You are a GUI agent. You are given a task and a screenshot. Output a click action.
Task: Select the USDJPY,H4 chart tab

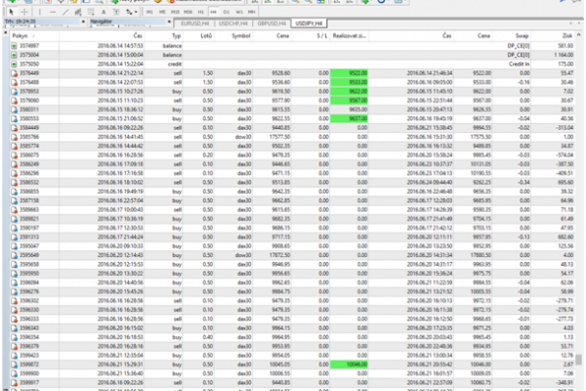(309, 23)
